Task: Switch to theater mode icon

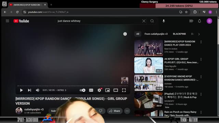Action: (116, 90)
